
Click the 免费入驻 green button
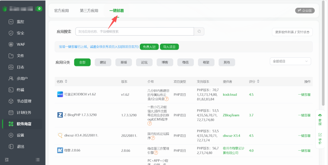[x=149, y=47]
